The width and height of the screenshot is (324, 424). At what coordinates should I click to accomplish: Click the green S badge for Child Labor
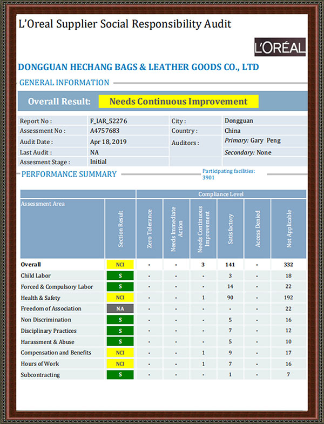[x=120, y=275]
